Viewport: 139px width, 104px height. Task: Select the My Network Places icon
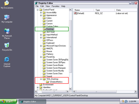point(7,34)
